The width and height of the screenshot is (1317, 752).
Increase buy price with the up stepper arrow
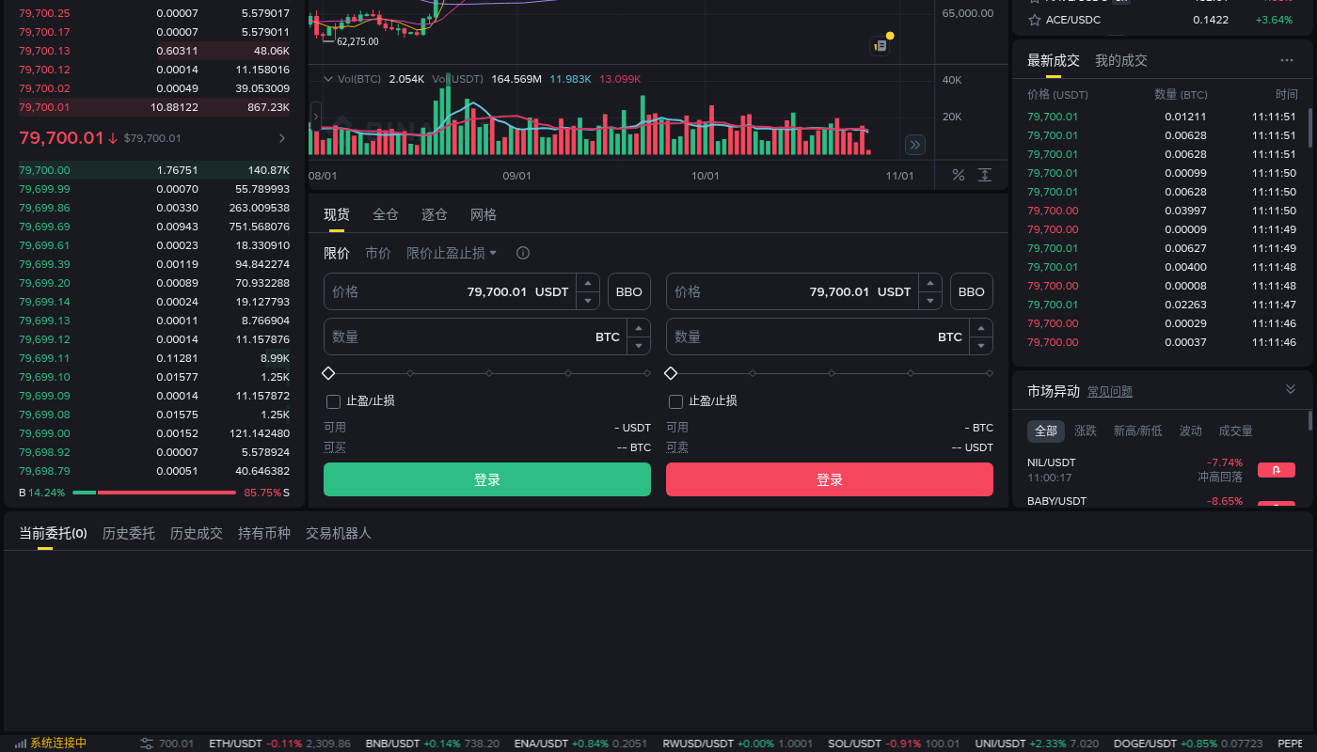(588, 282)
